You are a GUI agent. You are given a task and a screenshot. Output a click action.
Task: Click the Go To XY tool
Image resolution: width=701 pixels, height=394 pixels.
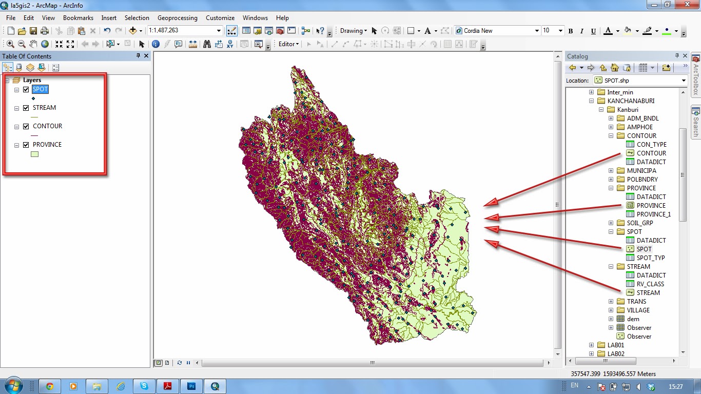[229, 44]
